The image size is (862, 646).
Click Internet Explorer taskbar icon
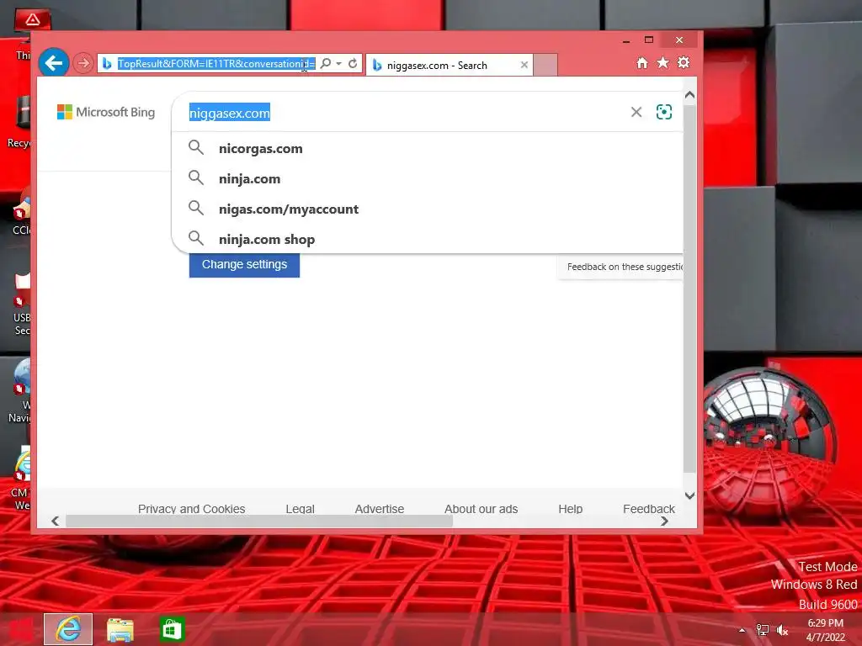[68, 629]
